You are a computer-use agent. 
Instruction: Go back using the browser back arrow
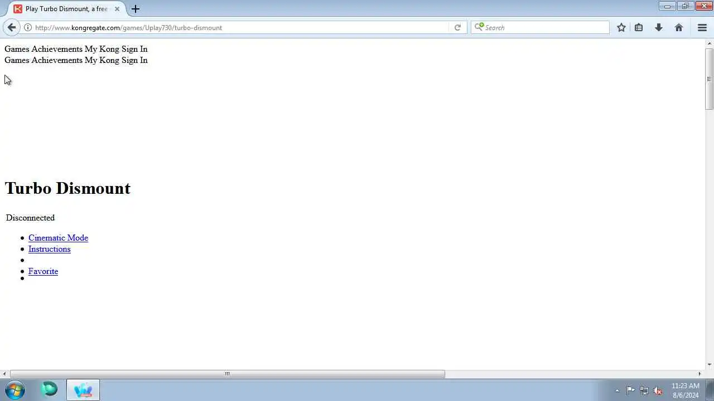pos(12,27)
